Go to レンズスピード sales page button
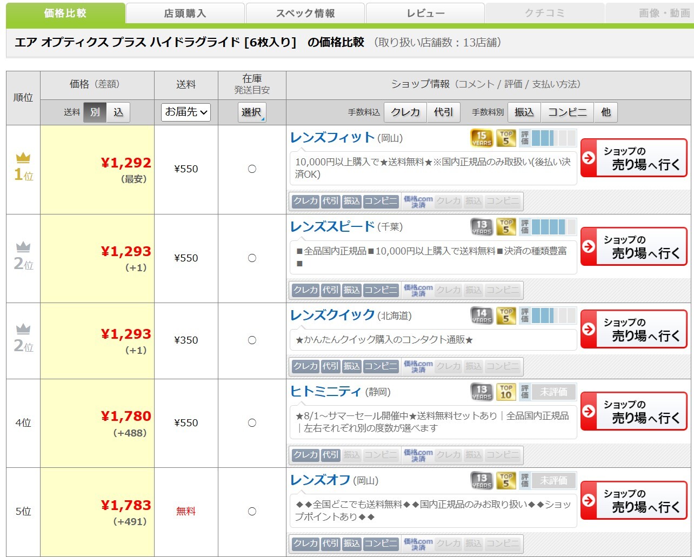Screen dimensions: 694x557 (633, 246)
